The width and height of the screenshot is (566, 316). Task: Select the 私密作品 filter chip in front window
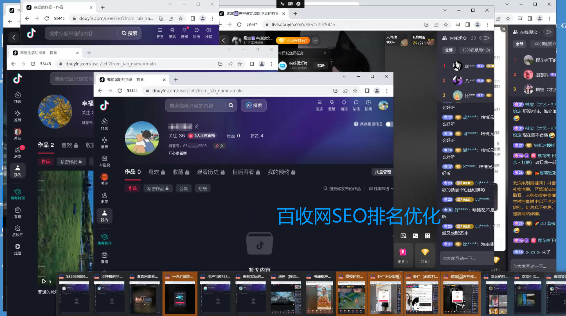tap(158, 189)
